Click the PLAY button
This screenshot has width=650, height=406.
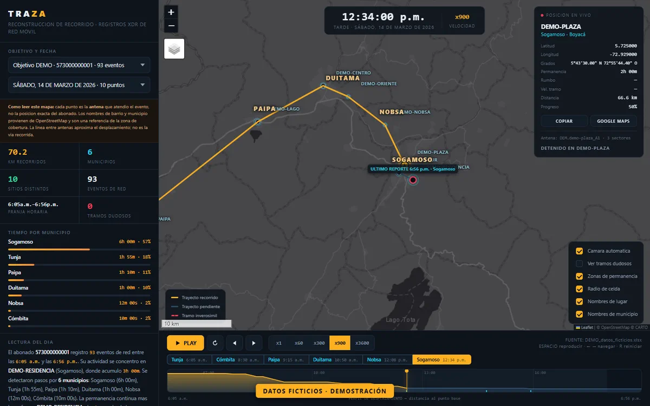185,343
